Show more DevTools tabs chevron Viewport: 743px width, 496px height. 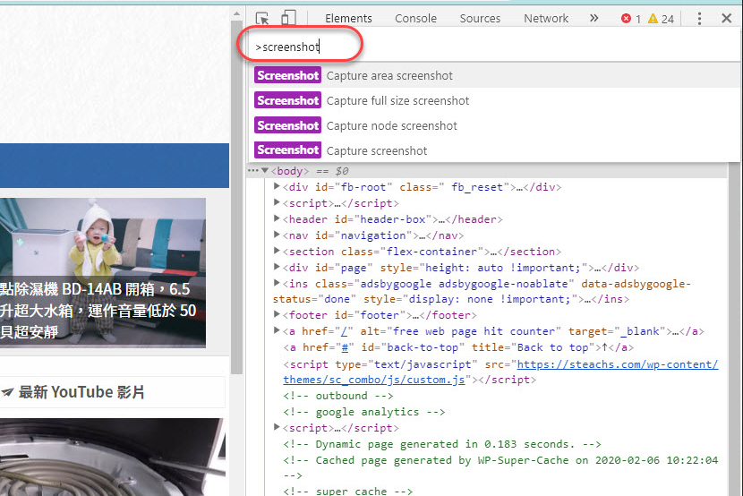(x=594, y=18)
